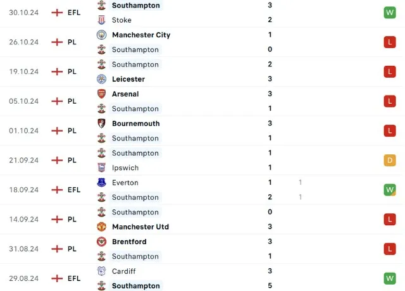Screen dimensions: 405x291
Task: Select the PL label dated 05.10.24
Action: coord(72,101)
